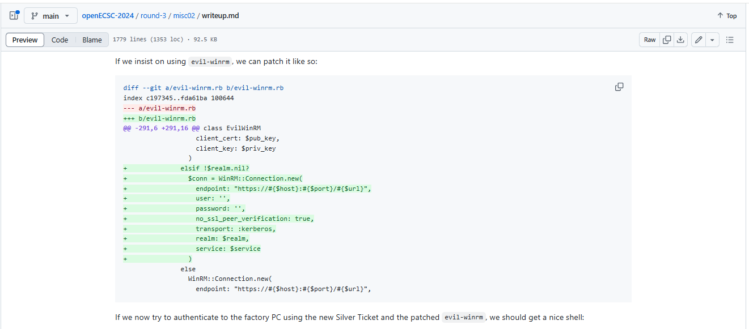Viewport: 749px width, 329px height.
Task: Click the index c197345..fda61ba line
Action: point(179,98)
